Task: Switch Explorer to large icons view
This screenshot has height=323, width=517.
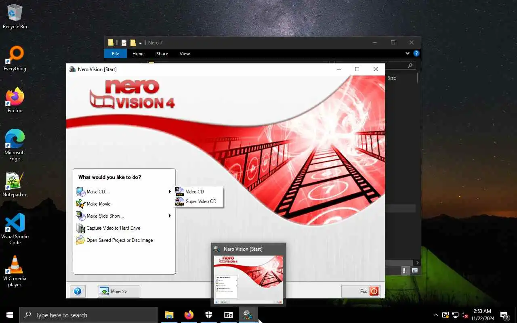Action: pyautogui.click(x=415, y=271)
